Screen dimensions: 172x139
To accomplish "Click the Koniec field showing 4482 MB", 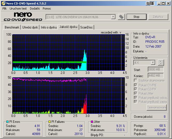I will 155,75.
